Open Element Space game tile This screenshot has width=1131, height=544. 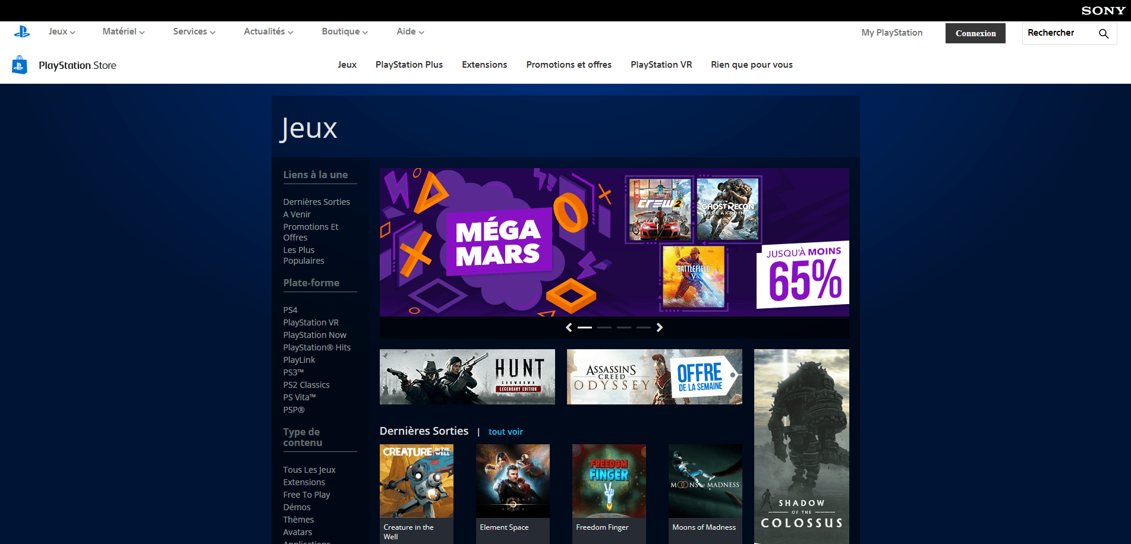pos(512,494)
